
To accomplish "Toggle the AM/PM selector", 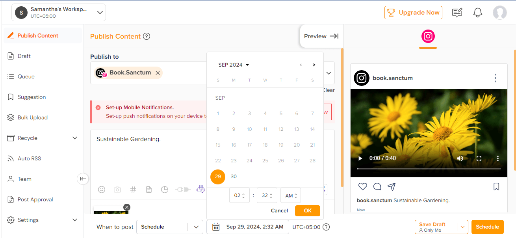I will (291, 195).
